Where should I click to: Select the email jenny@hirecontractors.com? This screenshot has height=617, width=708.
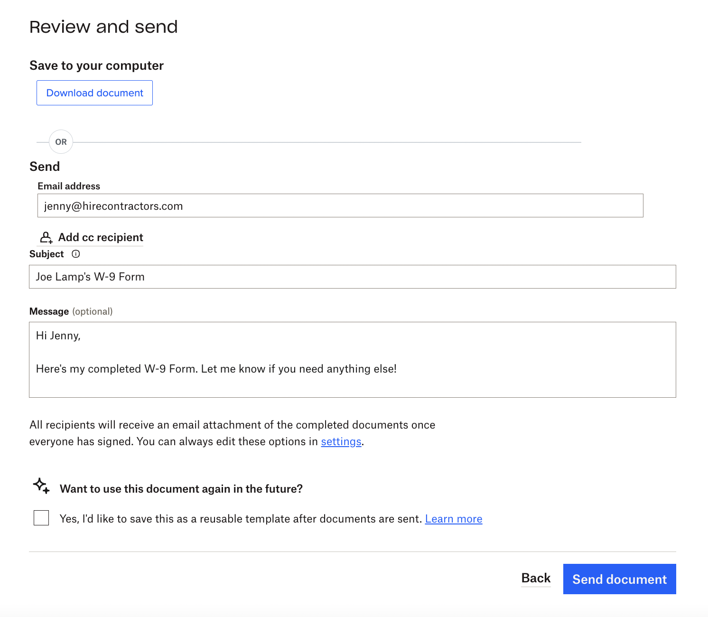click(112, 206)
